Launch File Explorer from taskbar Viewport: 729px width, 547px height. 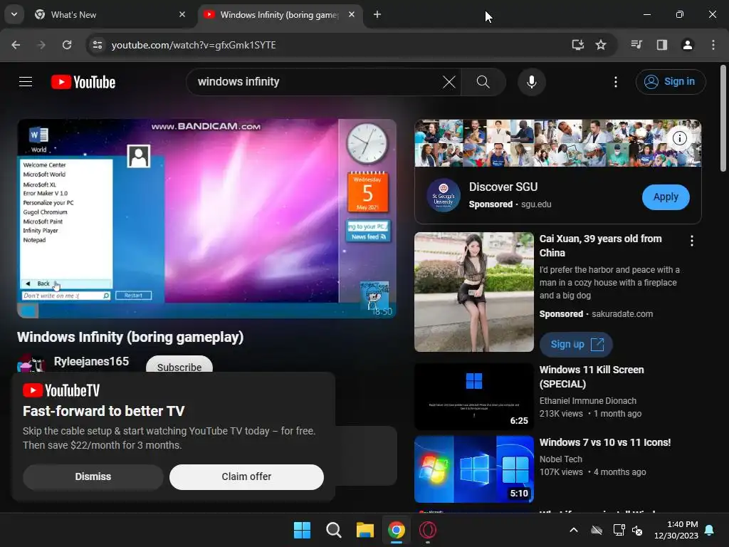[x=365, y=530]
